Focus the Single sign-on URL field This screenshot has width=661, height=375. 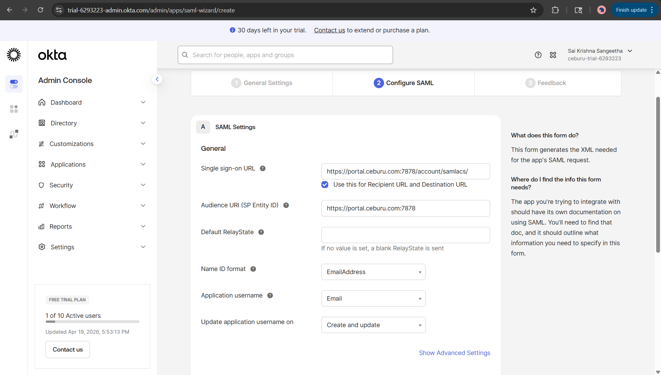[x=405, y=171]
